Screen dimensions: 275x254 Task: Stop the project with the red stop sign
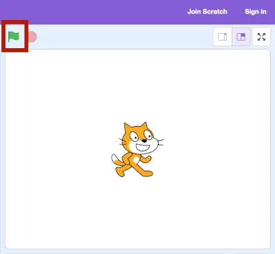point(32,36)
